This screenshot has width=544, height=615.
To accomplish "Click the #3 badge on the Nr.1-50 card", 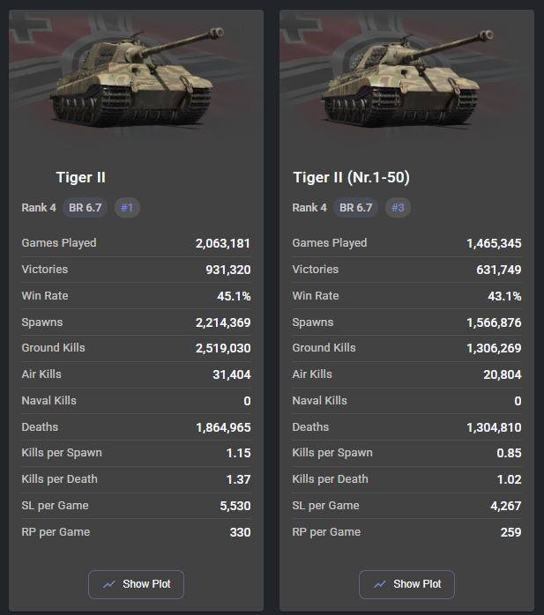I will 398,208.
